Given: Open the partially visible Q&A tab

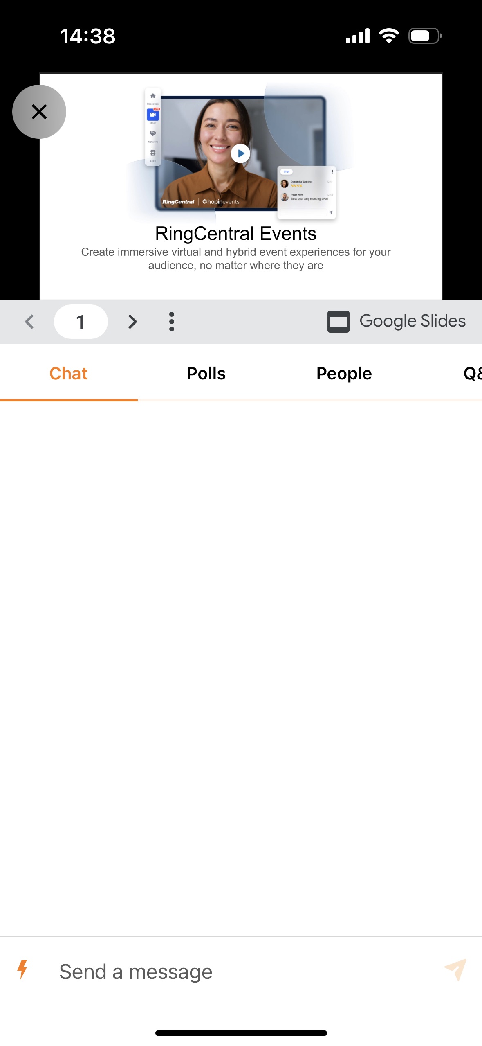Looking at the screenshot, I should pos(472,373).
